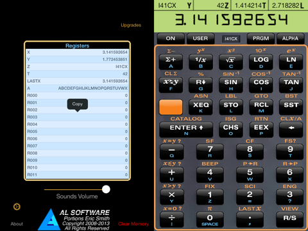This screenshot has width=308, height=231.
Task: Open the About link
Action: pyautogui.click(x=17, y=224)
